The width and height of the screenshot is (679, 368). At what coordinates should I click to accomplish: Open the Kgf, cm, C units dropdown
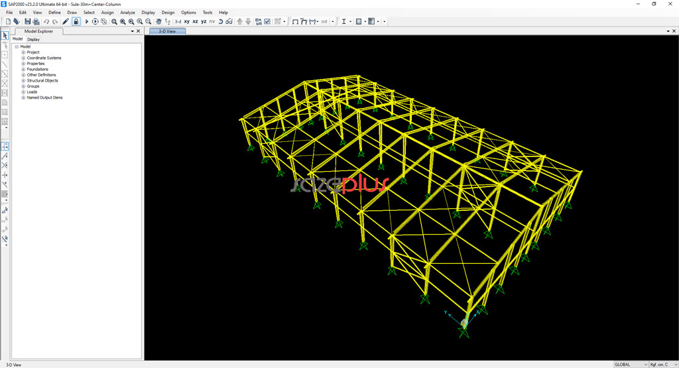click(x=663, y=365)
